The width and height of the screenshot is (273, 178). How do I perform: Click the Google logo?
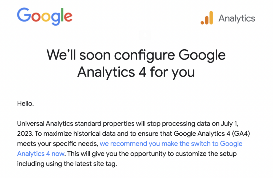(45, 16)
